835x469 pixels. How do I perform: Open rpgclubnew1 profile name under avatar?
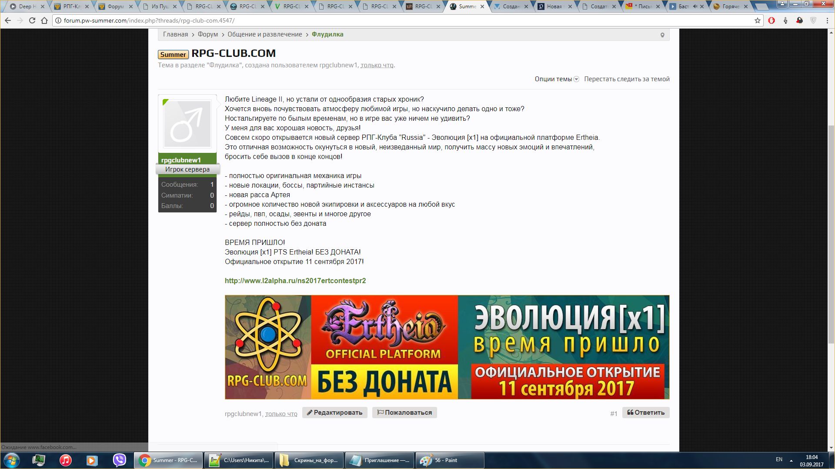[181, 160]
